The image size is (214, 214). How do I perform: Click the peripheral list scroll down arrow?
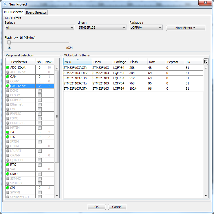click(57, 196)
